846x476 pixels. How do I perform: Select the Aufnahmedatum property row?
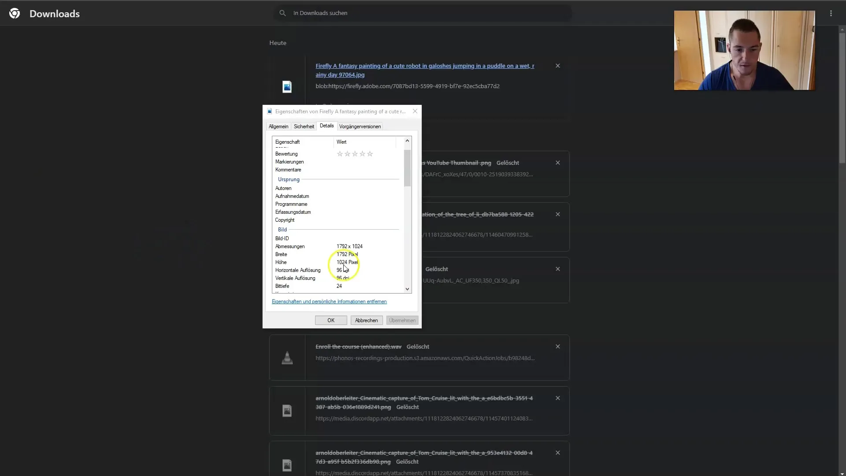(x=338, y=196)
